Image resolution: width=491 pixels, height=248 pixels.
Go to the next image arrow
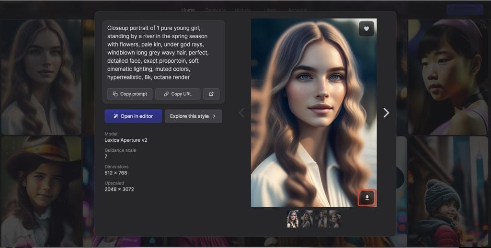(386, 113)
